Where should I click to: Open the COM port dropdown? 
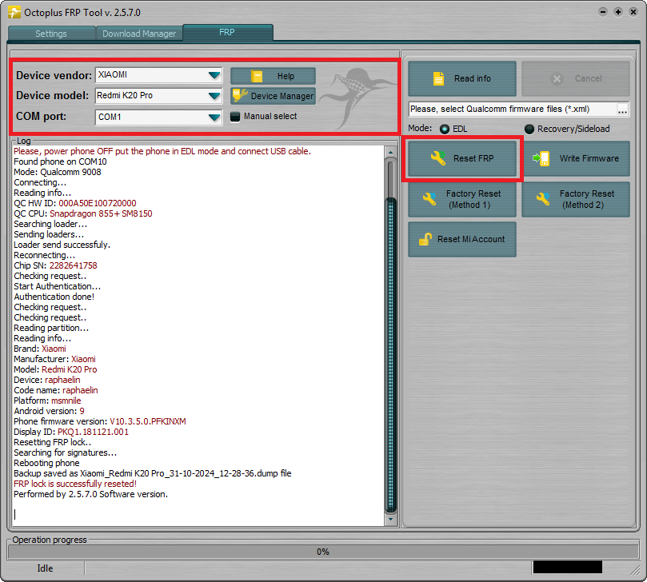coord(214,118)
